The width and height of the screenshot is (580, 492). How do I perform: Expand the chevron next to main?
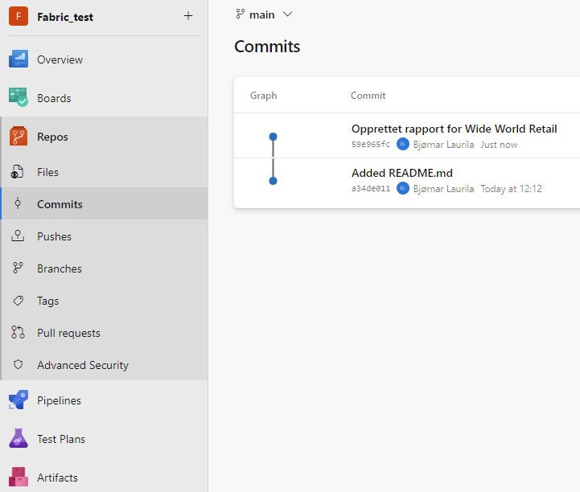click(x=287, y=14)
